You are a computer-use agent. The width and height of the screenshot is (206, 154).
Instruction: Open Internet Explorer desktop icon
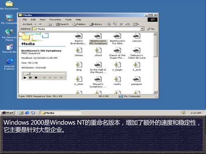pyautogui.click(x=9, y=64)
